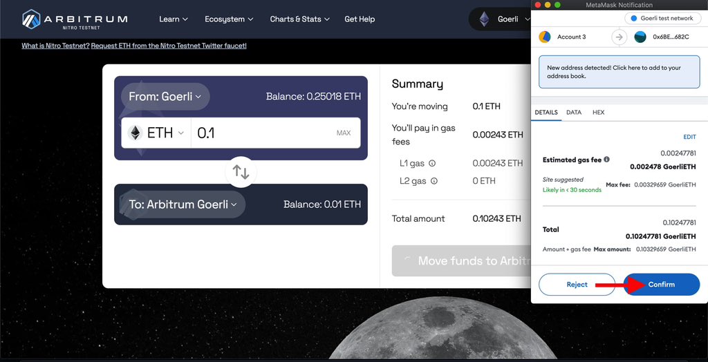
Task: Open the Get Help page
Action: pos(360,19)
